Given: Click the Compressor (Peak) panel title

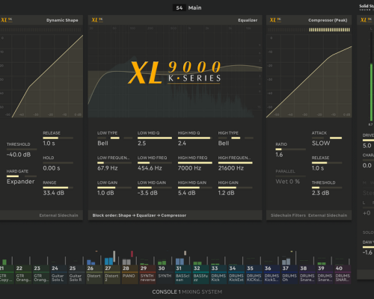Looking at the screenshot, I should [x=328, y=20].
